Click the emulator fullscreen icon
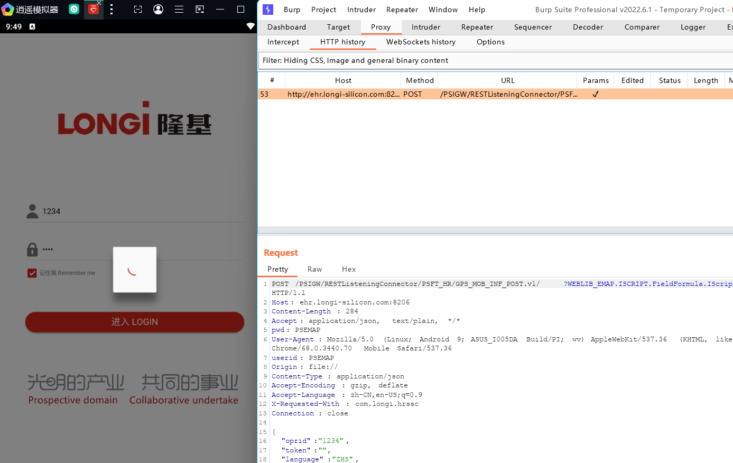This screenshot has height=463, width=733. (x=138, y=9)
